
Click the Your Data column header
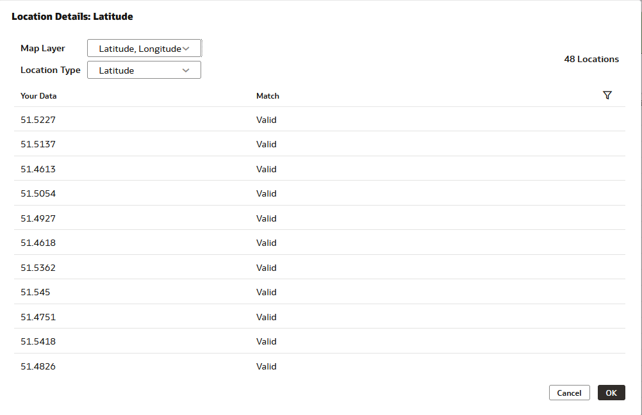point(38,96)
